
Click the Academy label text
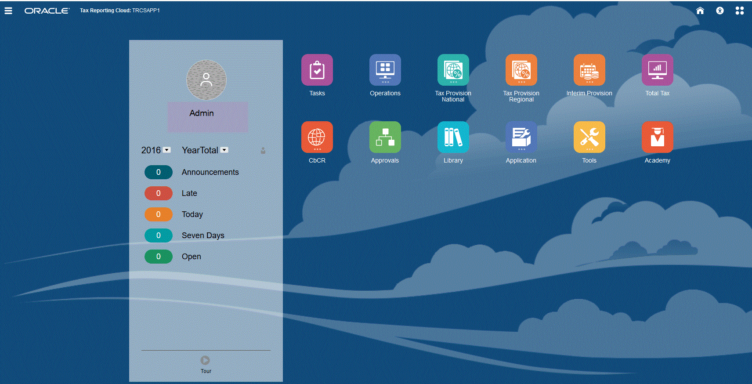pos(658,160)
